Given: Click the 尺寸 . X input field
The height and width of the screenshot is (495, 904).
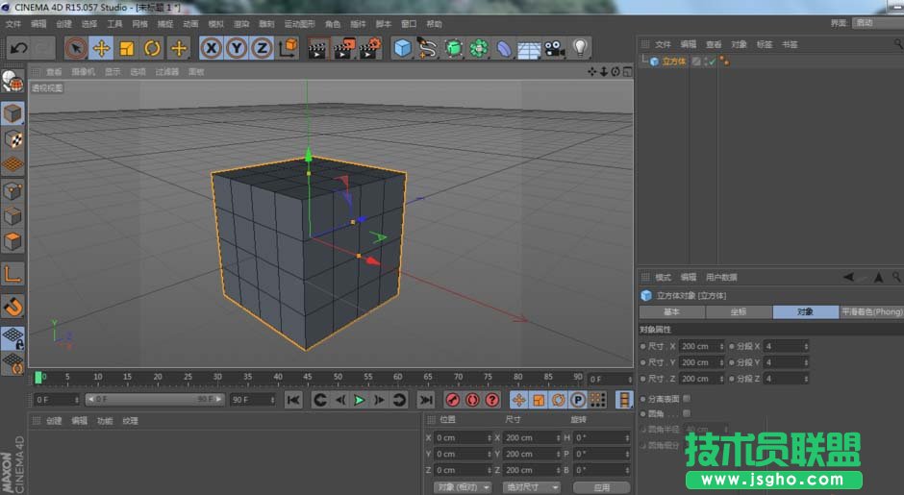Looking at the screenshot, I should (700, 346).
